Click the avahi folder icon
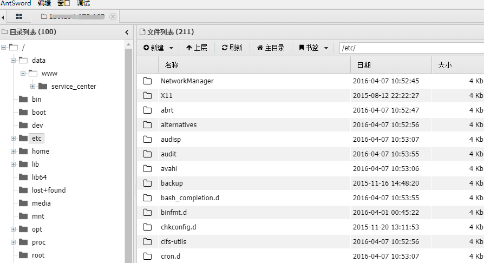The width and height of the screenshot is (484, 263). [148, 168]
